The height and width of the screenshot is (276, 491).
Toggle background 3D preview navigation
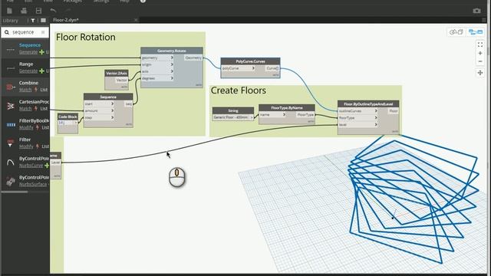pos(456,32)
